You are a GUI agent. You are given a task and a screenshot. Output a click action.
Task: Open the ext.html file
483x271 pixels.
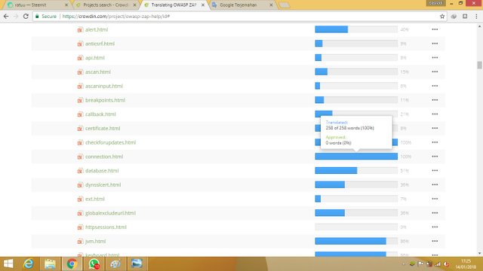95,199
